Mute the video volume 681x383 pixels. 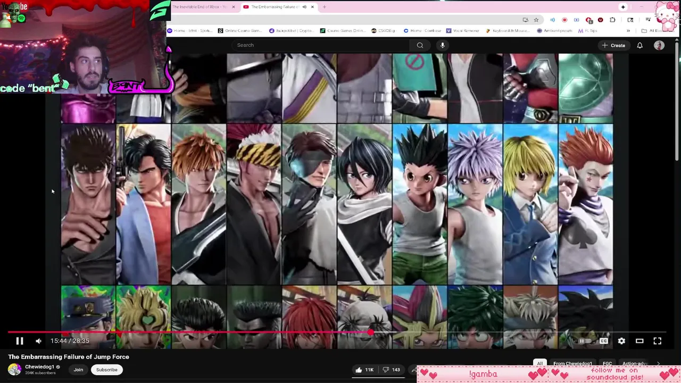[38, 341]
